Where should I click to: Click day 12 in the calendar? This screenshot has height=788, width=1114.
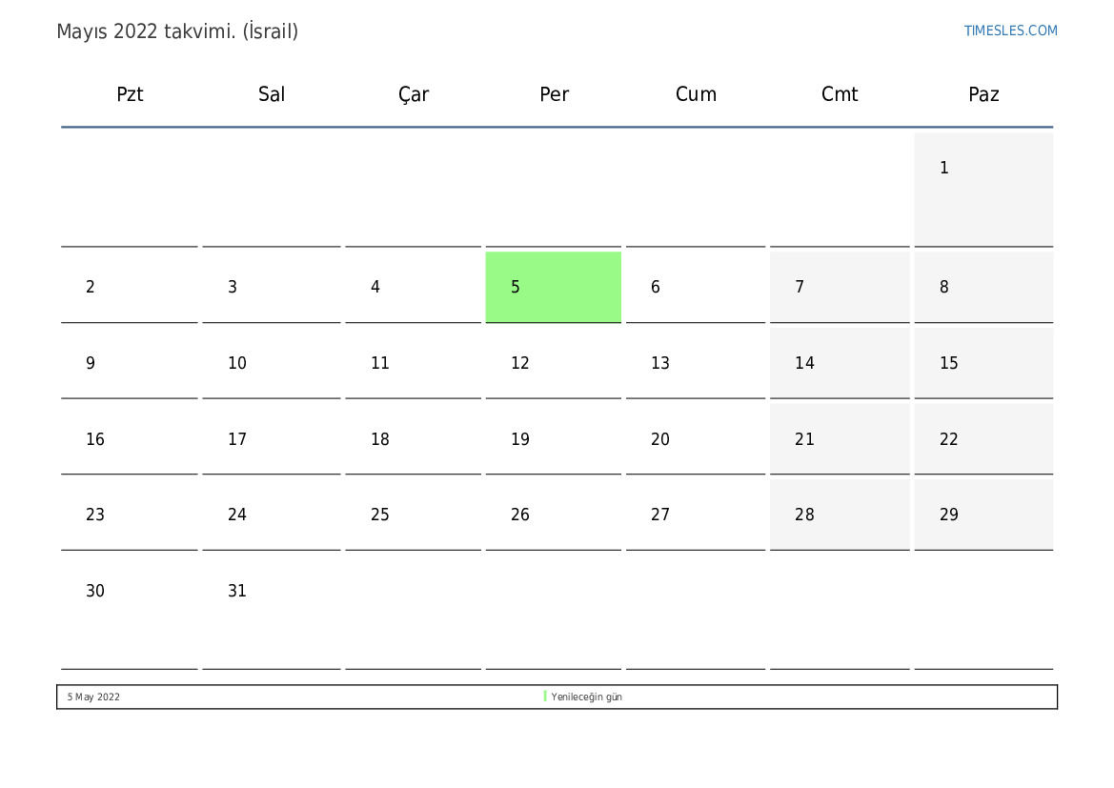pos(554,363)
